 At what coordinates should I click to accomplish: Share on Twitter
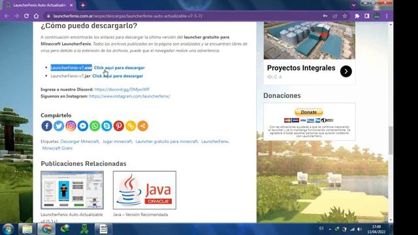pos(59,126)
